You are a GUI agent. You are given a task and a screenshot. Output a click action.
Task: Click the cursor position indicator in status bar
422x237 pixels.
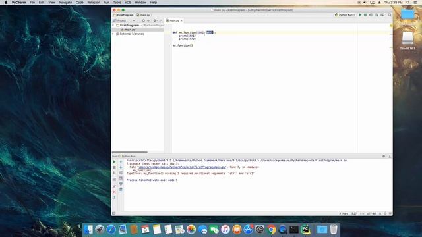point(354,213)
